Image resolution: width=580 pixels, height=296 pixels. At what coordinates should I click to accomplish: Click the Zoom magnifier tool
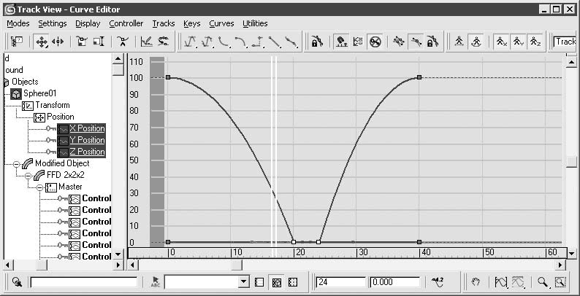(543, 281)
